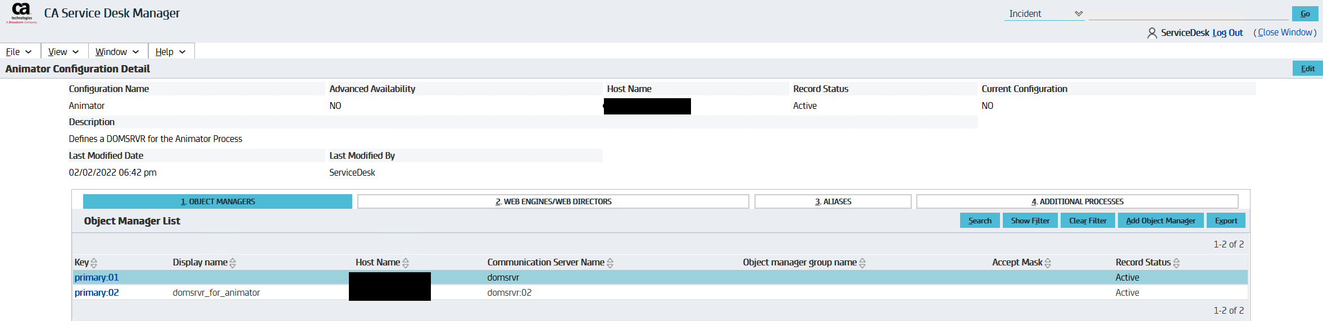Image resolution: width=1323 pixels, height=321 pixels.
Task: Switch to Additional Processes tab
Action: [1078, 201]
